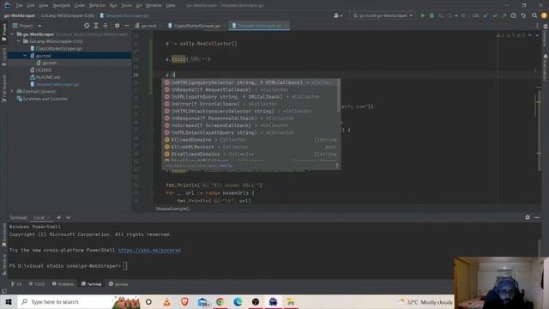The image size is (549, 309).
Task: Open Microsoft Edge from the taskbar
Action: (x=238, y=301)
